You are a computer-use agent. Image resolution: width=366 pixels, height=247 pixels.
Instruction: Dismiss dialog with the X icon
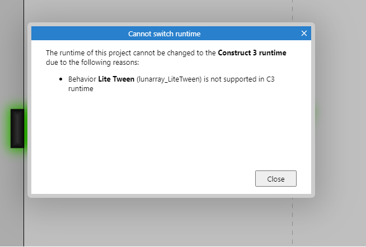click(304, 34)
